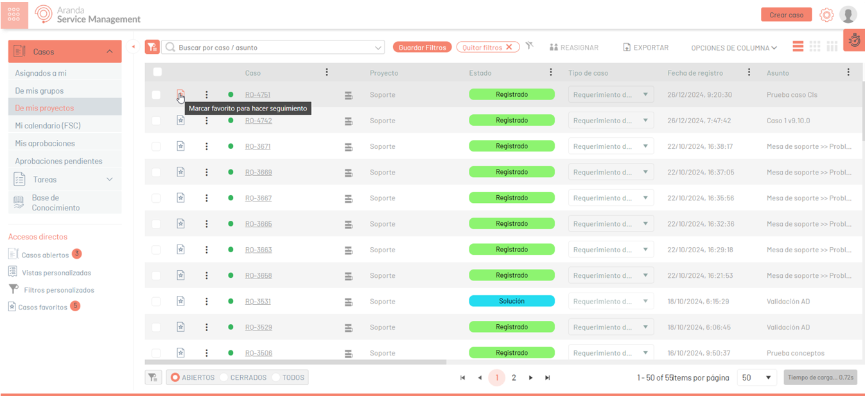Click the clear filters funnel icon
Screen dimensions: 865x396
(x=529, y=46)
